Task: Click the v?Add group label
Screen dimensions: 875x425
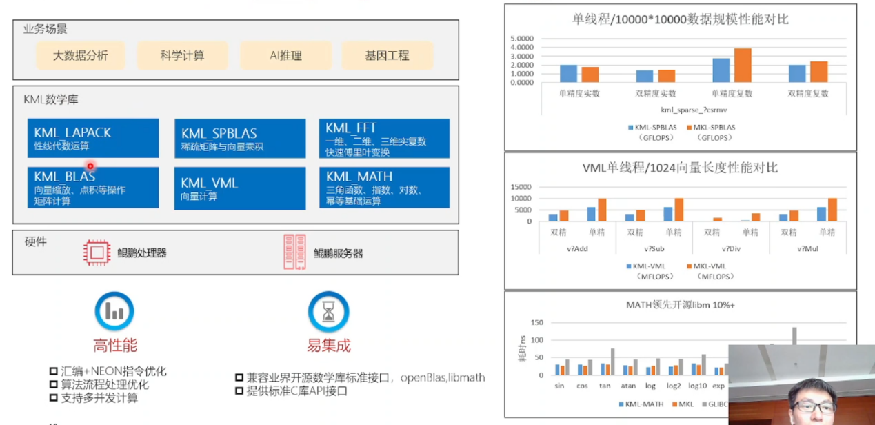Action: click(x=576, y=248)
